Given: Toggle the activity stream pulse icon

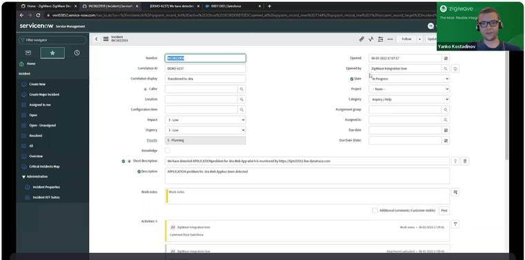Looking at the screenshot, I should tap(371, 39).
